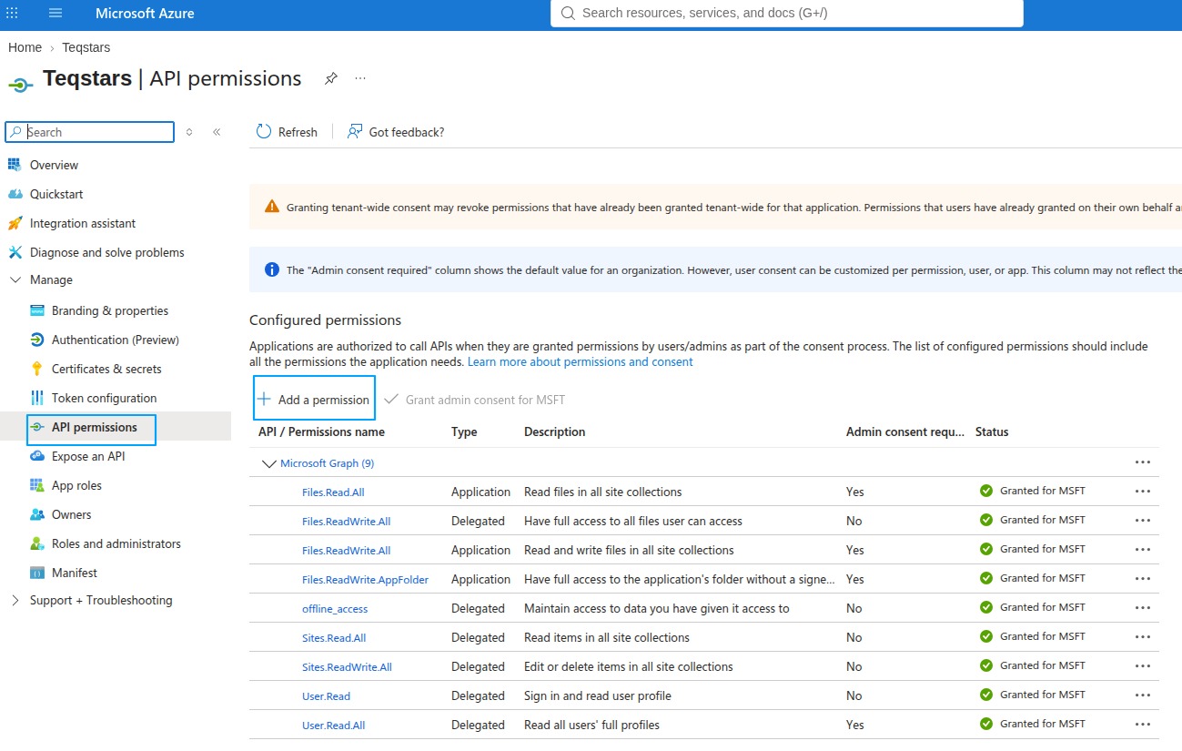1182x751 pixels.
Task: Click the Authentication (Preview) icon
Action: point(37,340)
